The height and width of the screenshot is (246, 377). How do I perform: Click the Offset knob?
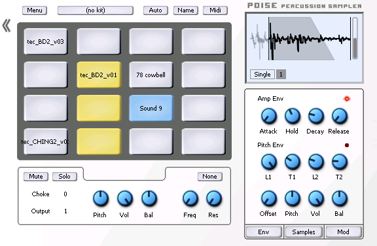pyautogui.click(x=268, y=198)
